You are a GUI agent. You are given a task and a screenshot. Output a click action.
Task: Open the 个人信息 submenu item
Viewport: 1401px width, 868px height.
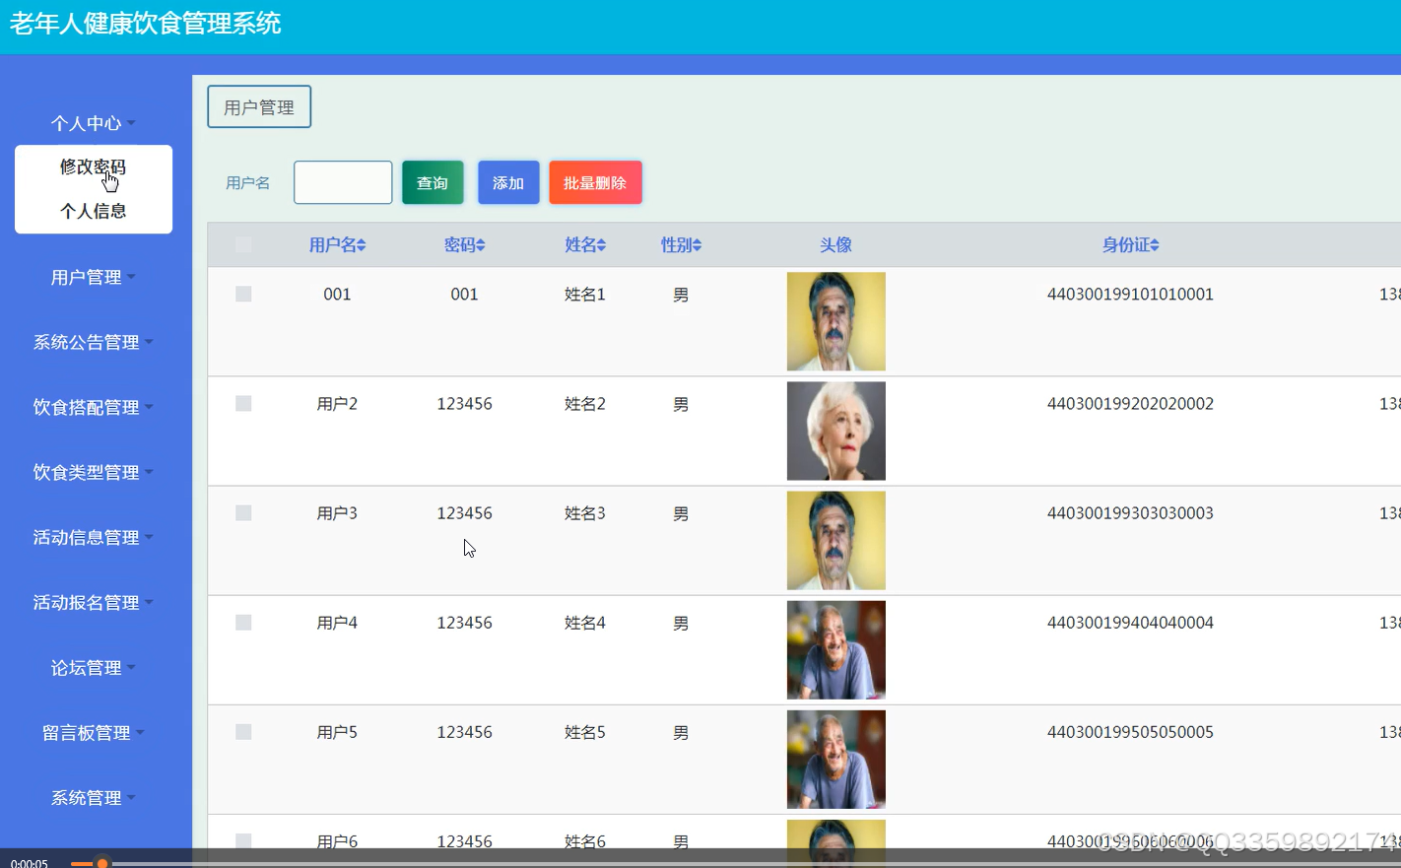(94, 211)
